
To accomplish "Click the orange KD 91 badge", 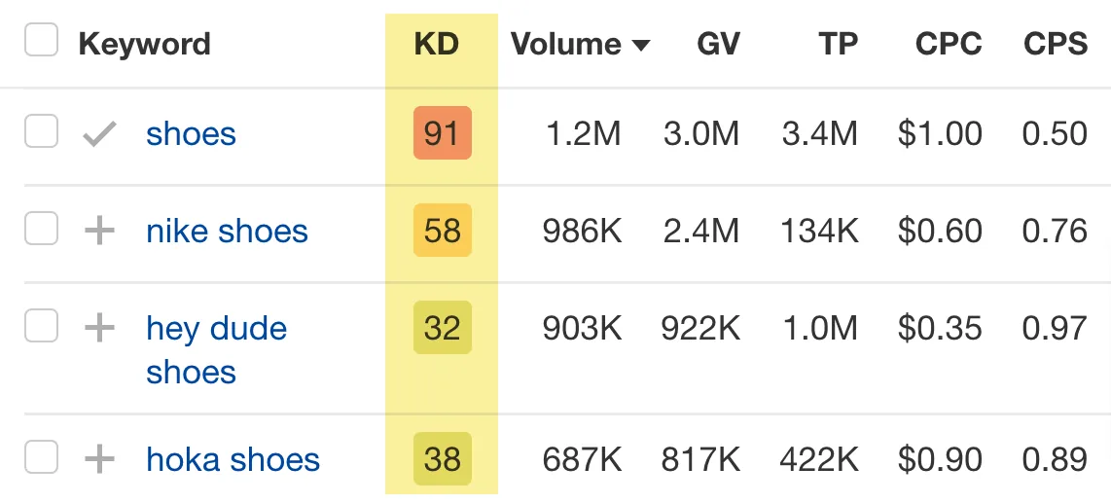I will [x=442, y=132].
